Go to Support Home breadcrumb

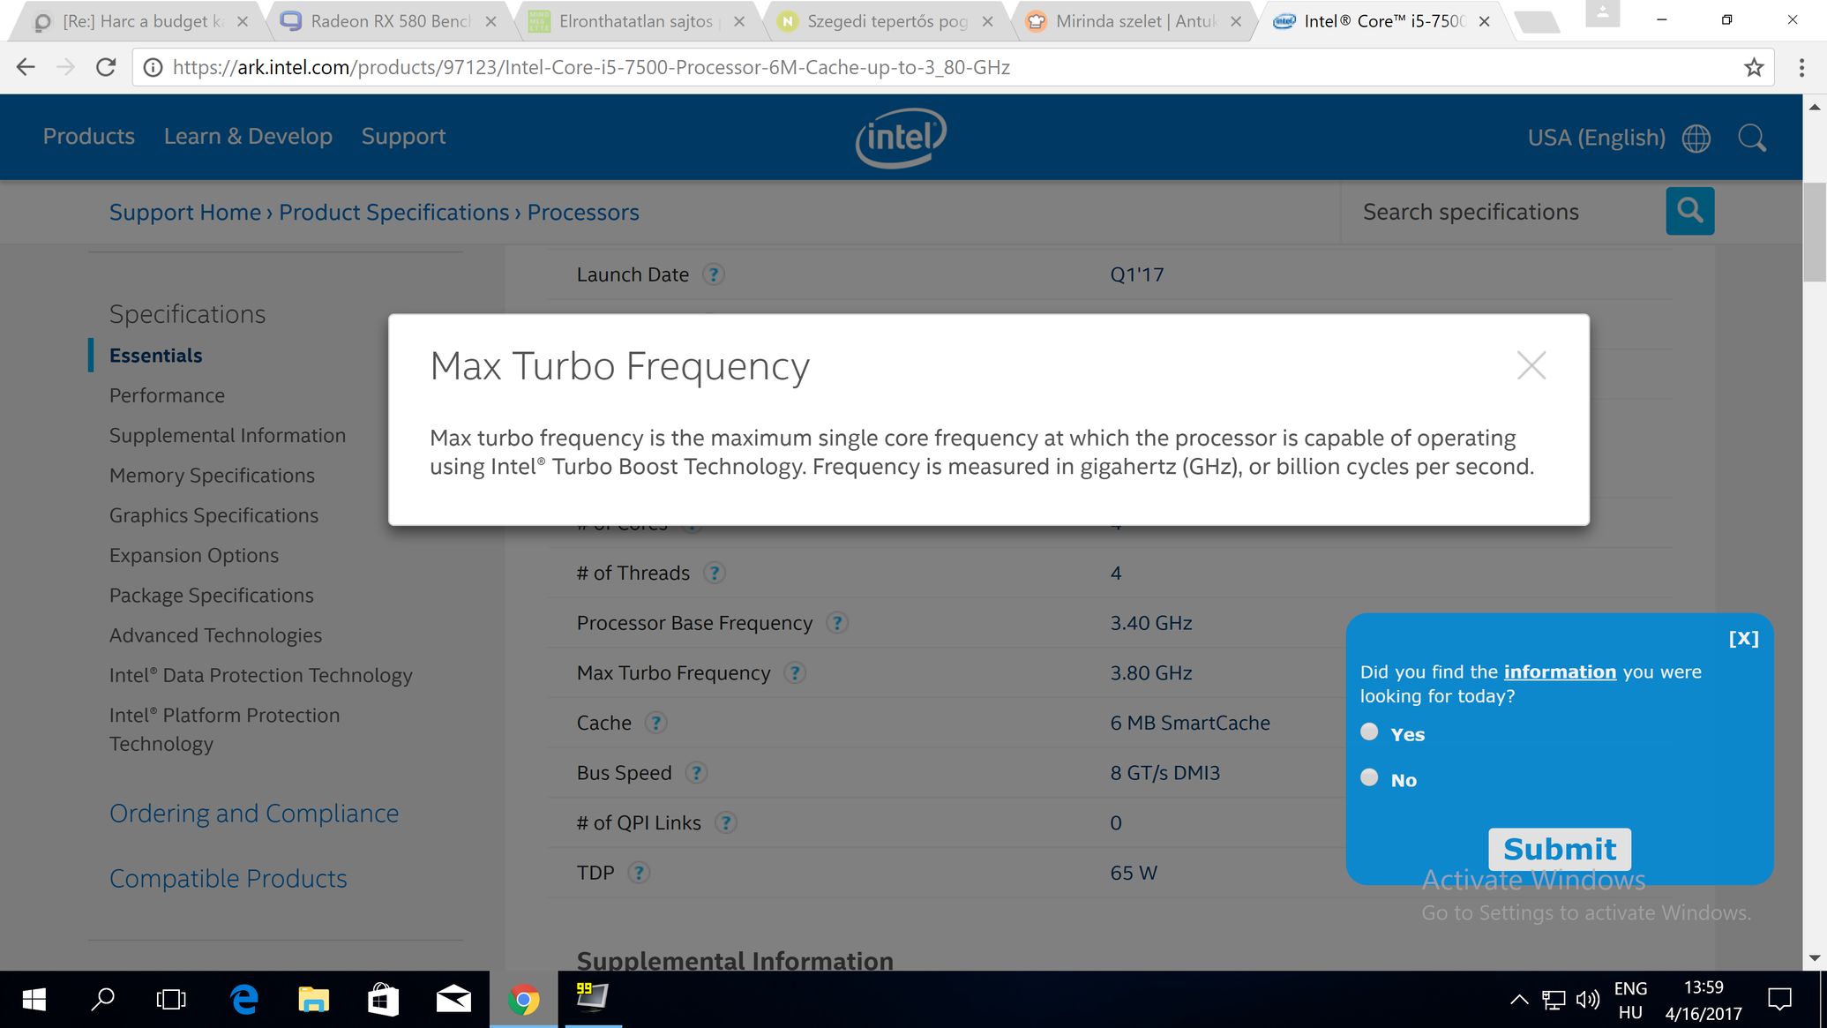pos(185,213)
